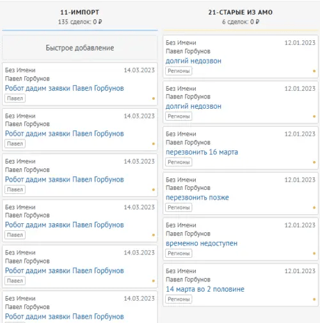Click the date 12.01.2023 on 'временно недоступен' card
Screen dimensions: 320x323
[300, 225]
